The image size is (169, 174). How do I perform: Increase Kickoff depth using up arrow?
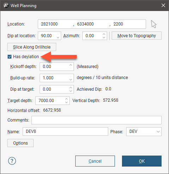click(71, 65)
